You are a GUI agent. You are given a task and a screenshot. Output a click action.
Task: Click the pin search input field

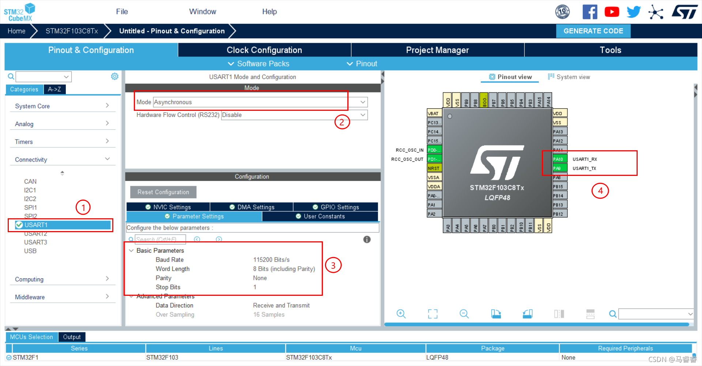click(x=656, y=314)
